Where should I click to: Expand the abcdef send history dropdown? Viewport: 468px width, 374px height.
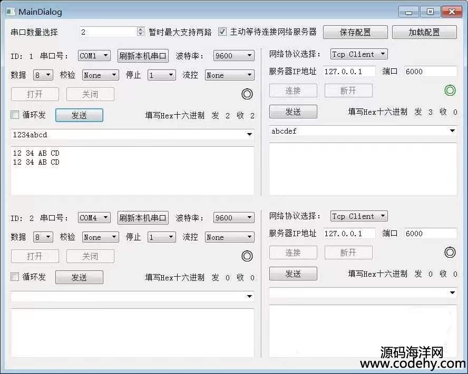(x=452, y=130)
